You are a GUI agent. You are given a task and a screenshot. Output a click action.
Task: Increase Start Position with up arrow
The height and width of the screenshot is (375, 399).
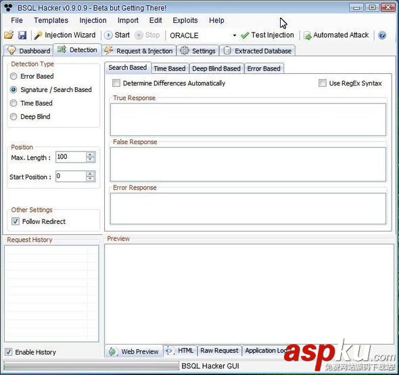[x=90, y=174]
